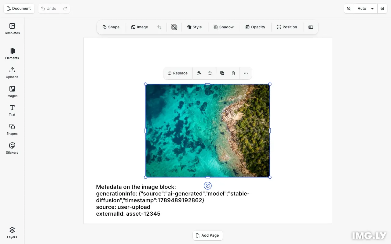Open the Stickers panel
Viewport: 391px width, 244px height.
coord(12,148)
